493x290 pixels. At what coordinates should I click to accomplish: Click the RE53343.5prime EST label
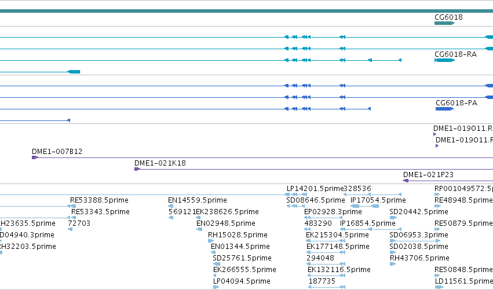click(100, 212)
